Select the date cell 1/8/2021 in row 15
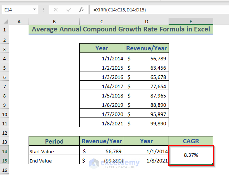This screenshot has width=229, height=175. click(x=146, y=160)
